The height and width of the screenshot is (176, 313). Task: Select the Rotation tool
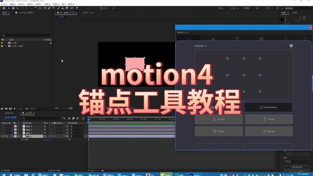(x=36, y=8)
